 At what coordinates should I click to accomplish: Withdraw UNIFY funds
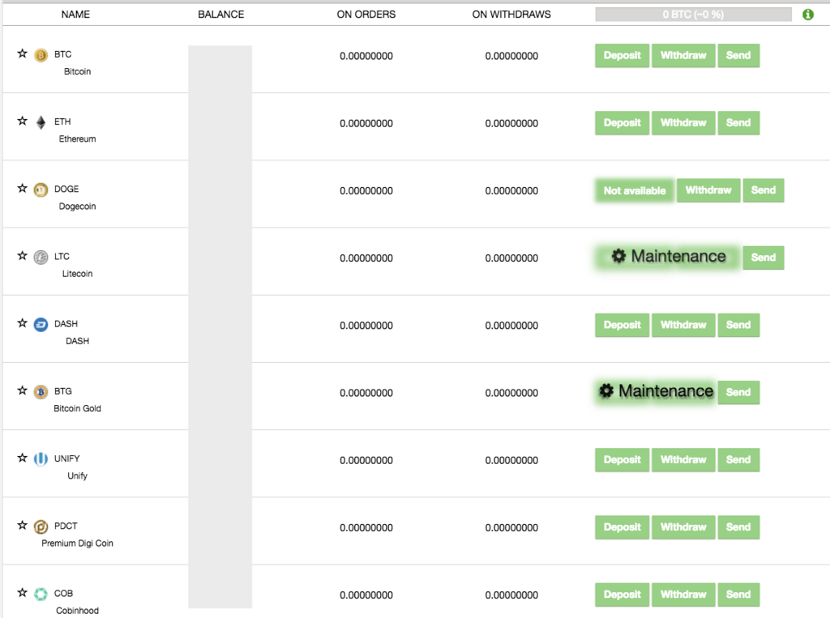683,460
